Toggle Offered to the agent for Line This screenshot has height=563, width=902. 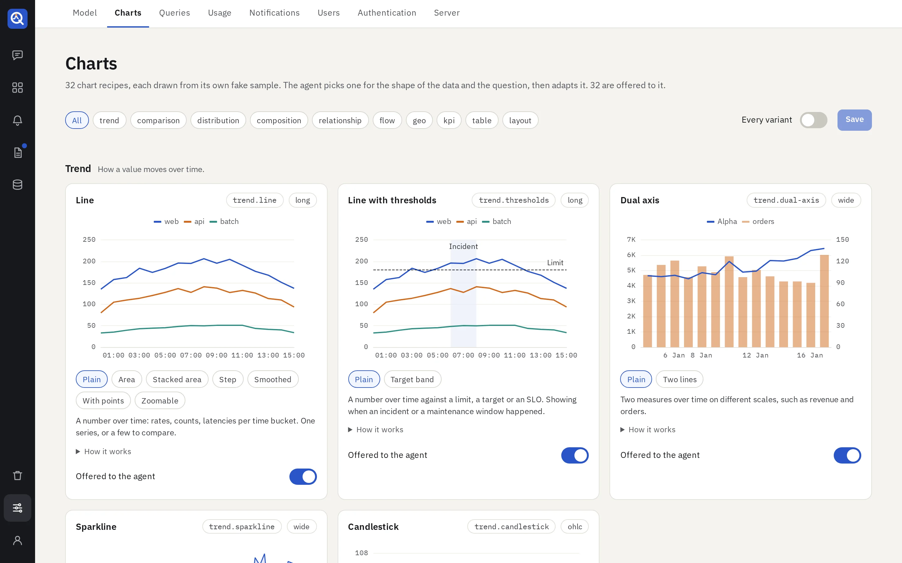tap(303, 477)
